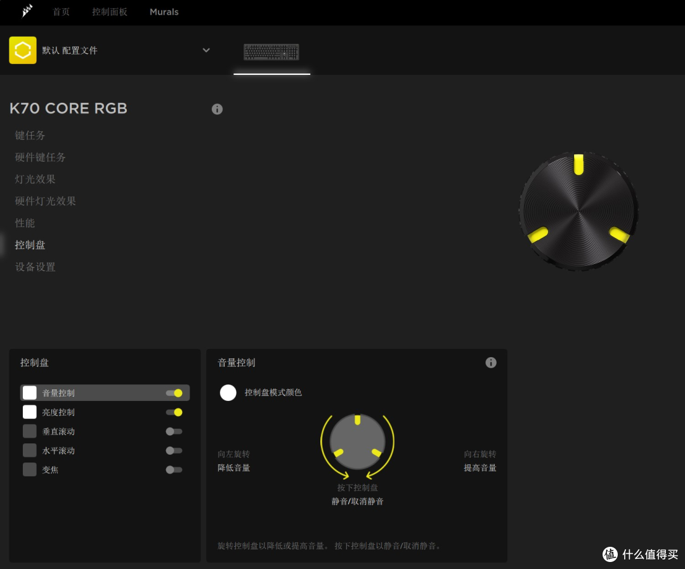Click the 降低音量 label

(x=233, y=468)
